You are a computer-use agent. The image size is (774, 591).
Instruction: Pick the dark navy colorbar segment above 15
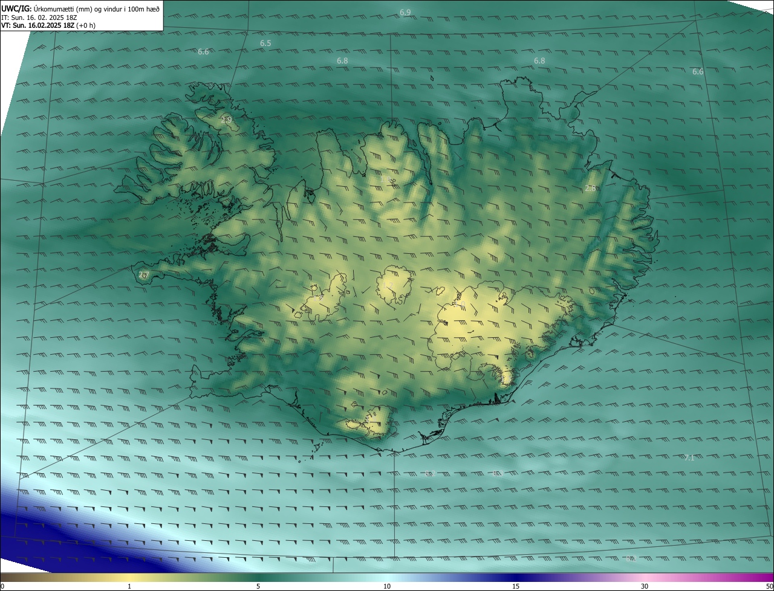(516, 577)
